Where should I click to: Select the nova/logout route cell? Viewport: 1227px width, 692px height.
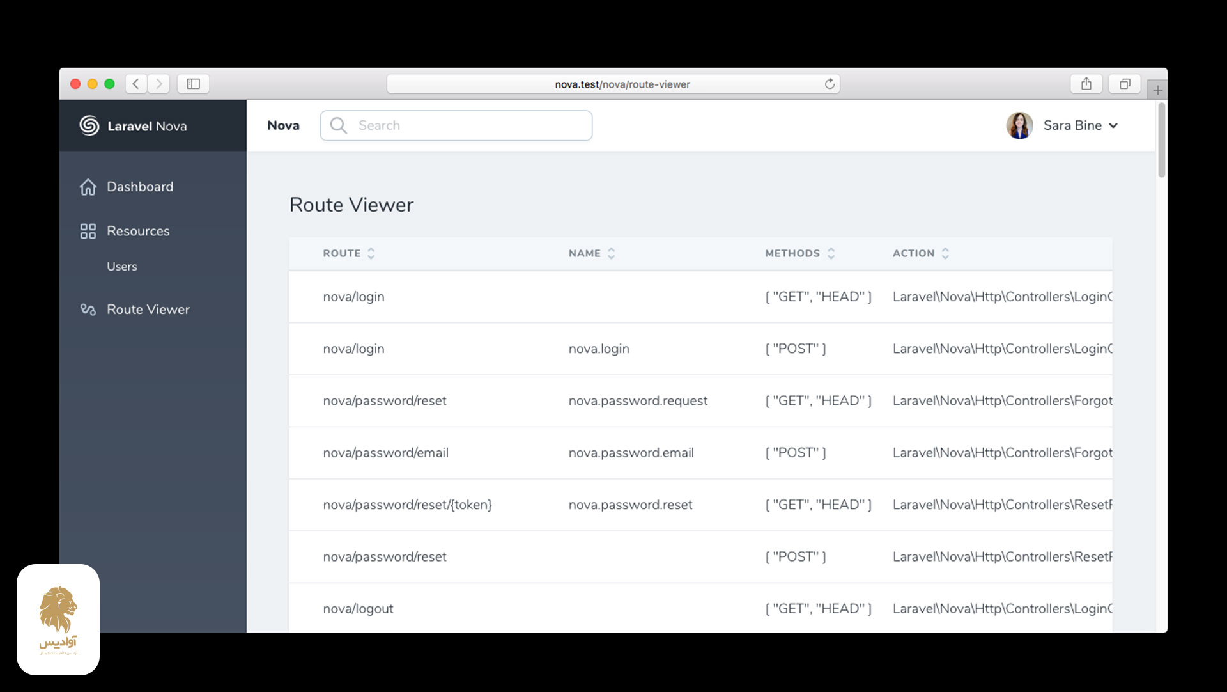[358, 609]
